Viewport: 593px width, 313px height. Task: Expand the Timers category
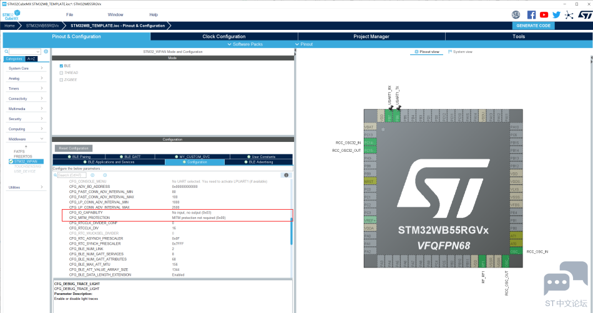click(x=26, y=88)
